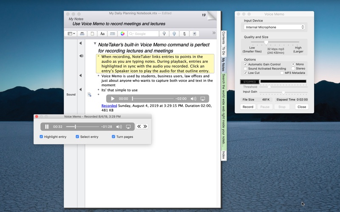This screenshot has height=212, width=340.
Task: Click the Pause button in Voice Memo
Action: 265,107
